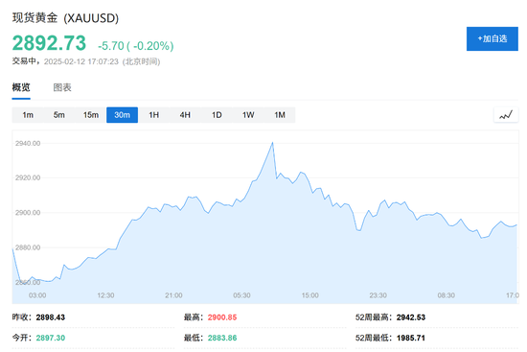Image resolution: width=527 pixels, height=352 pixels.
Task: Switch to the 图表 tab
Action: coord(62,87)
